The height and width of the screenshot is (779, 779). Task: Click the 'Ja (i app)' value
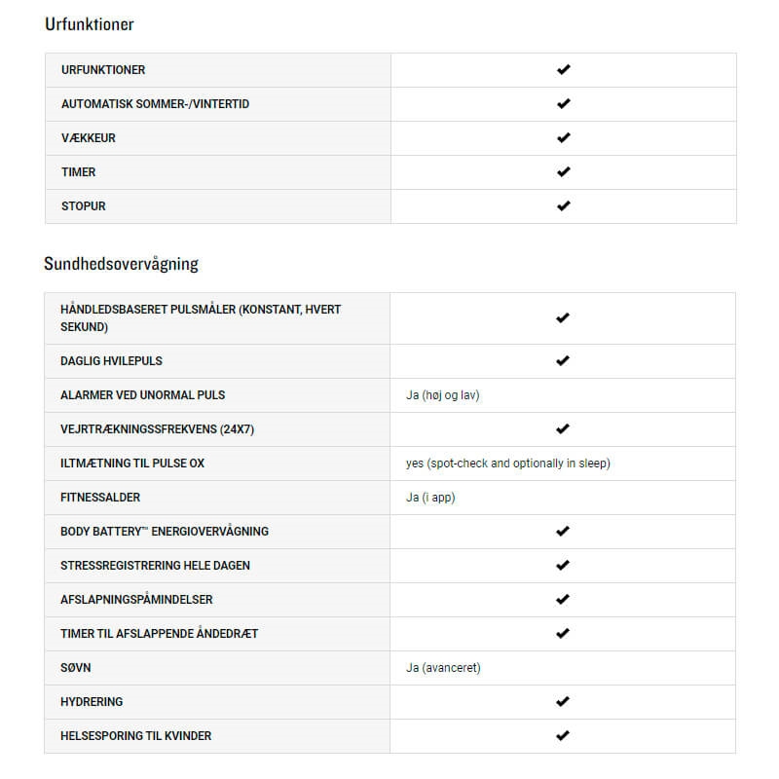430,498
